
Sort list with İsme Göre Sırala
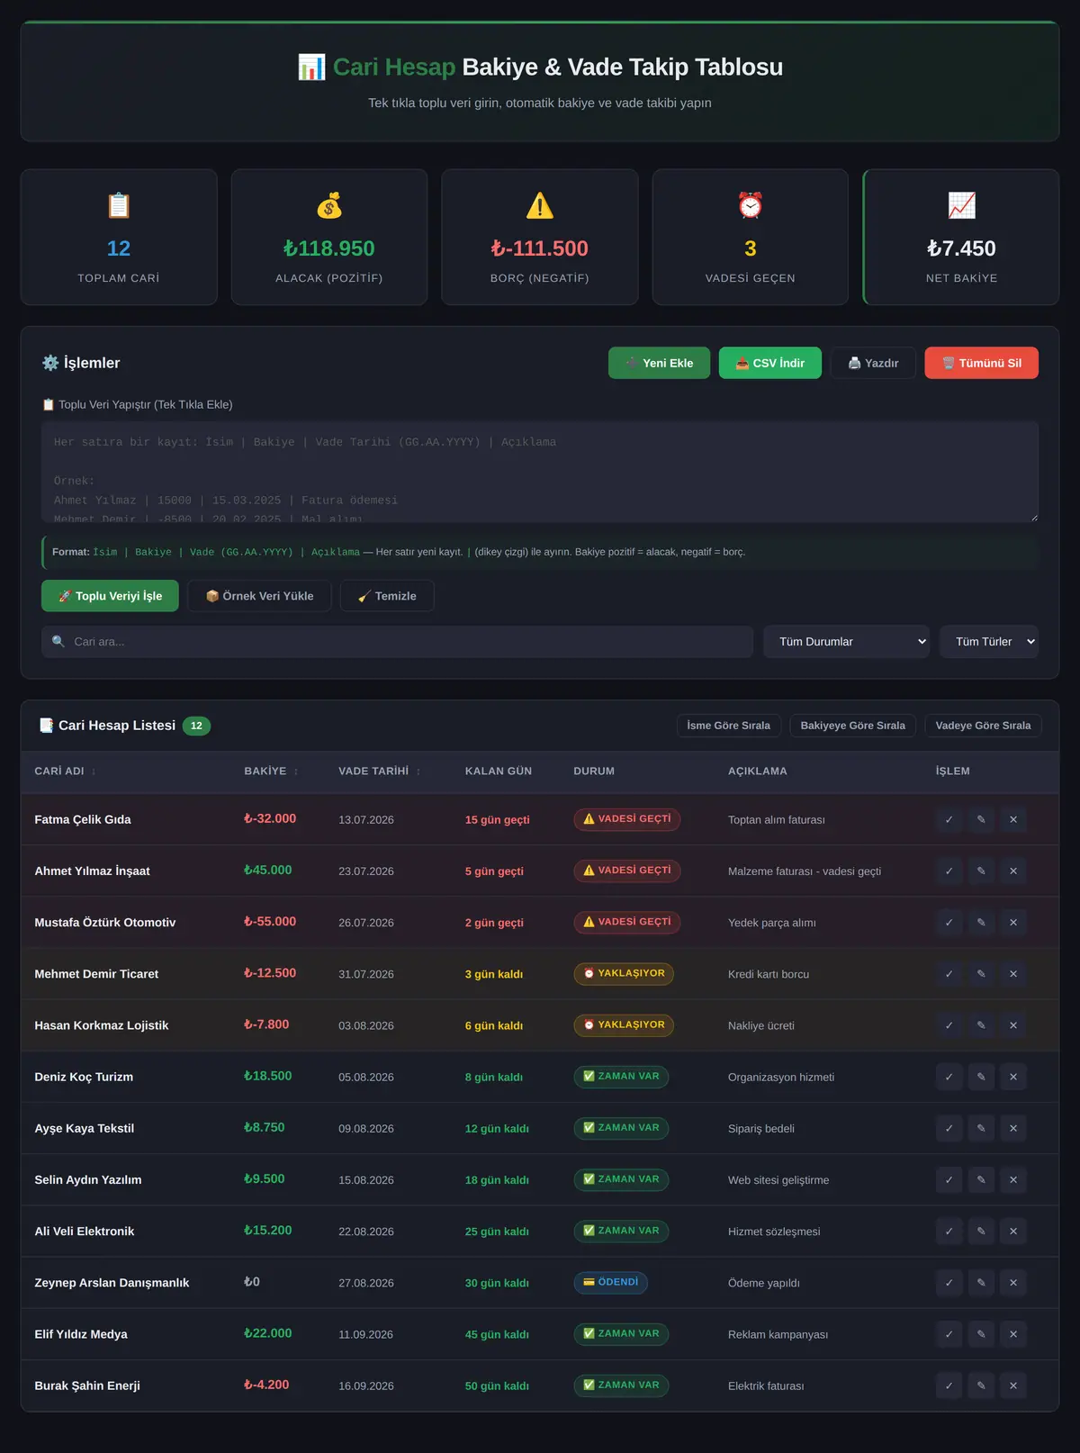point(729,726)
